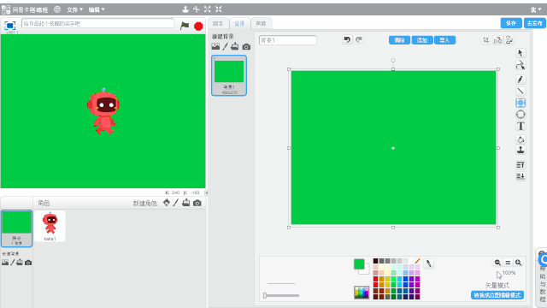Image resolution: width=547 pixels, height=308 pixels.
Task: Paint new sprite brush icon
Action: 176,203
